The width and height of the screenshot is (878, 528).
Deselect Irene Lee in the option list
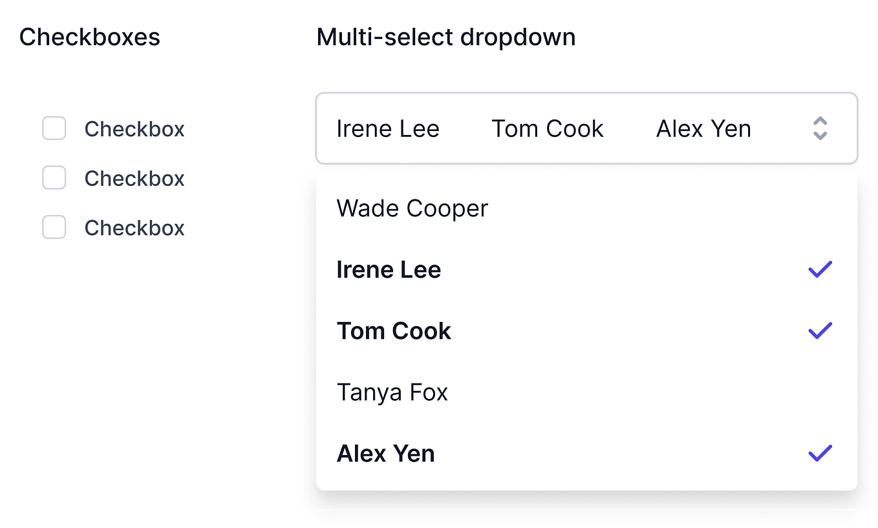(389, 269)
